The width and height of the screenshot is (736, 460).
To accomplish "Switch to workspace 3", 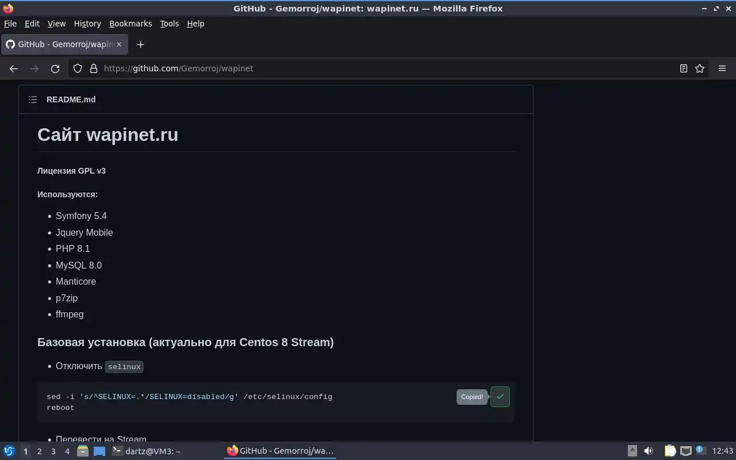I will tap(53, 451).
